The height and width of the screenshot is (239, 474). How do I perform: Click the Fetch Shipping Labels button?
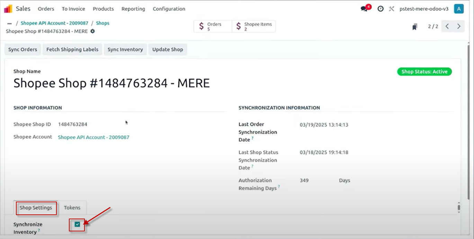(x=72, y=50)
